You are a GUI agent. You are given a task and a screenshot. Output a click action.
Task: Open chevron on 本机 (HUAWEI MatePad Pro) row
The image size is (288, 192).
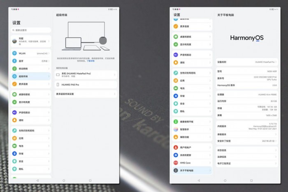(x=114, y=75)
